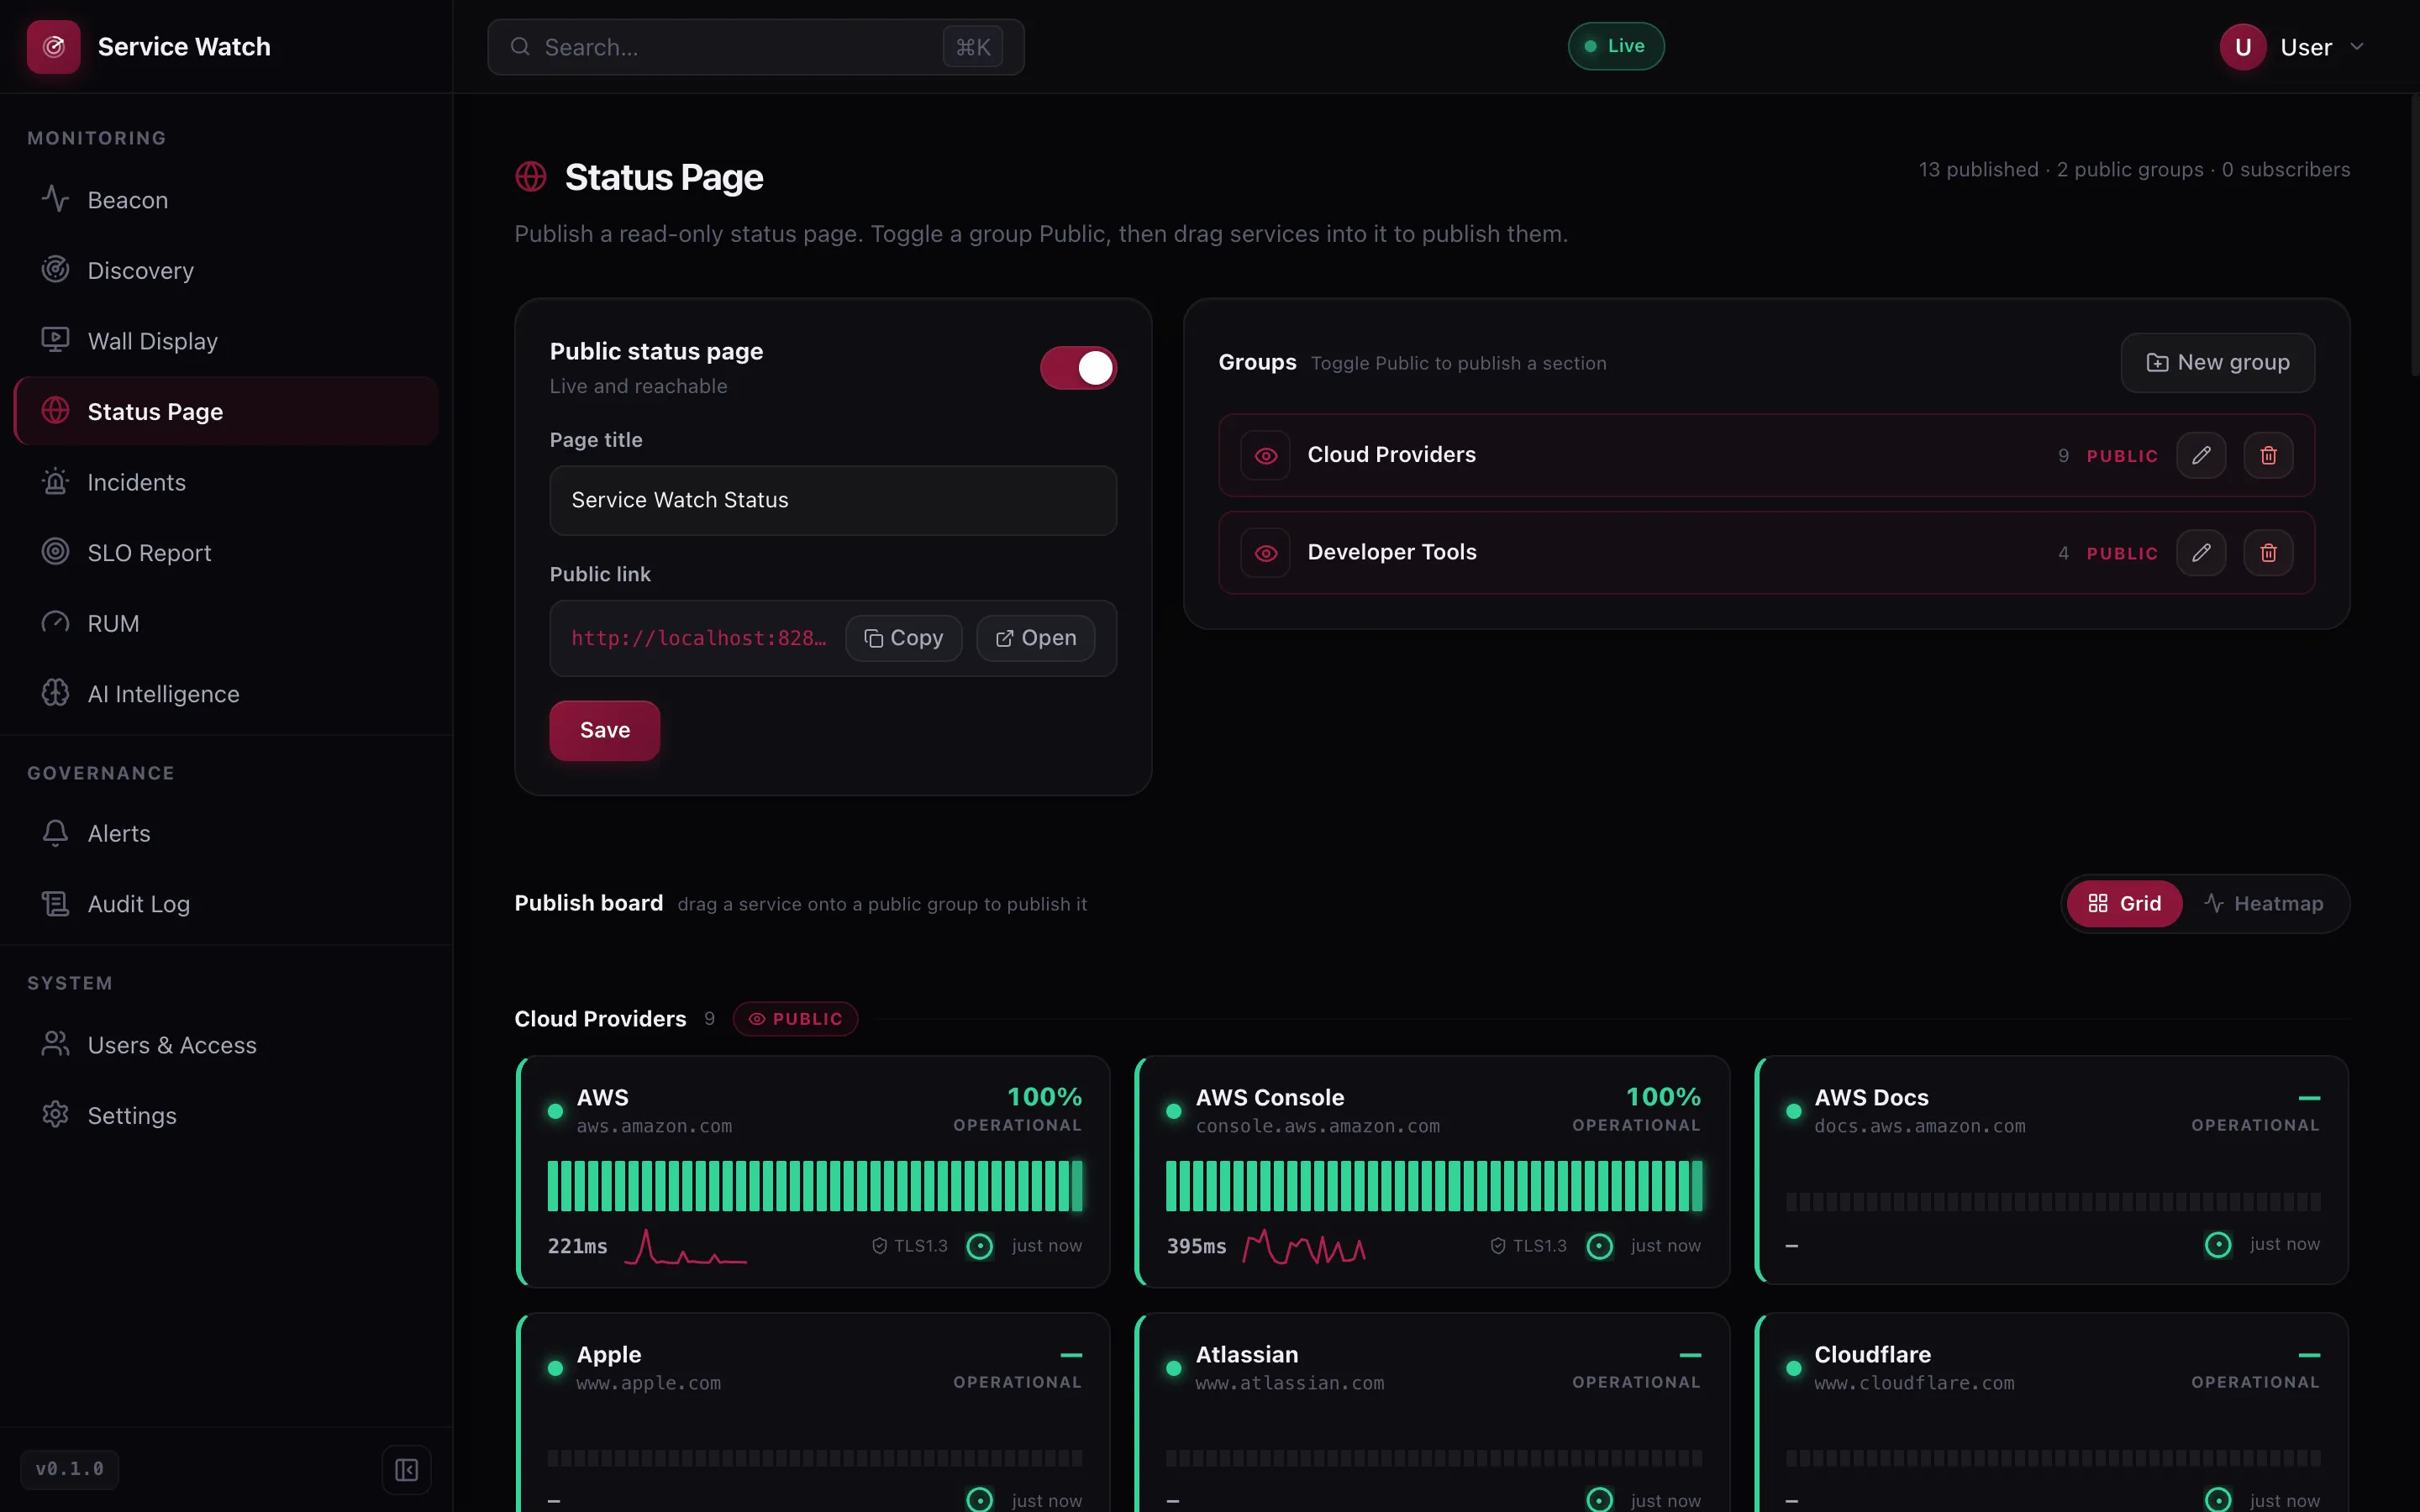This screenshot has width=2420, height=1512.
Task: Create a New group
Action: coord(2217,362)
